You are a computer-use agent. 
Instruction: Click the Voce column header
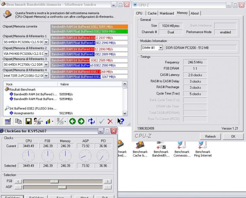tap(30, 84)
